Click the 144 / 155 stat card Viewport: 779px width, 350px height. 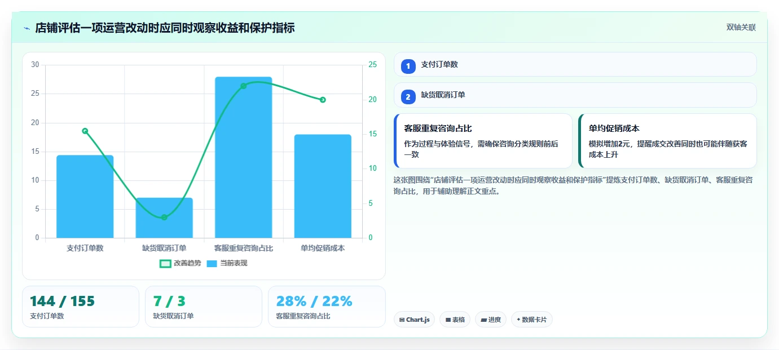tap(81, 307)
